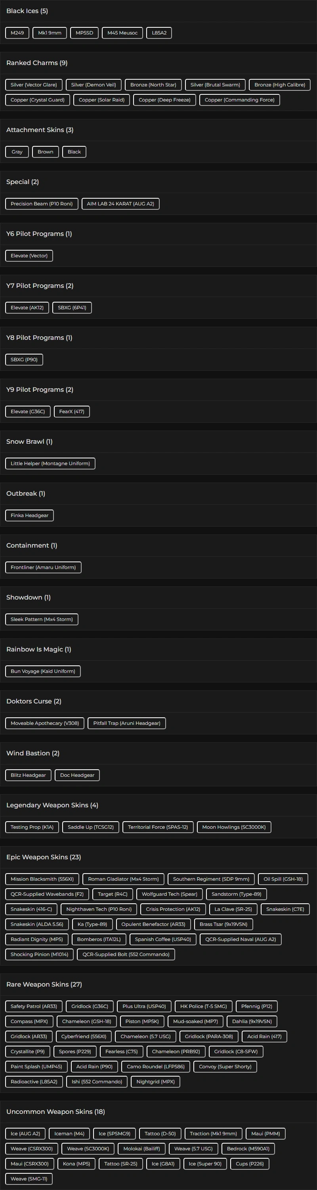Screen dimensions: 317x1190
Task: Choose the Brown attachment skin
Action: click(x=45, y=152)
